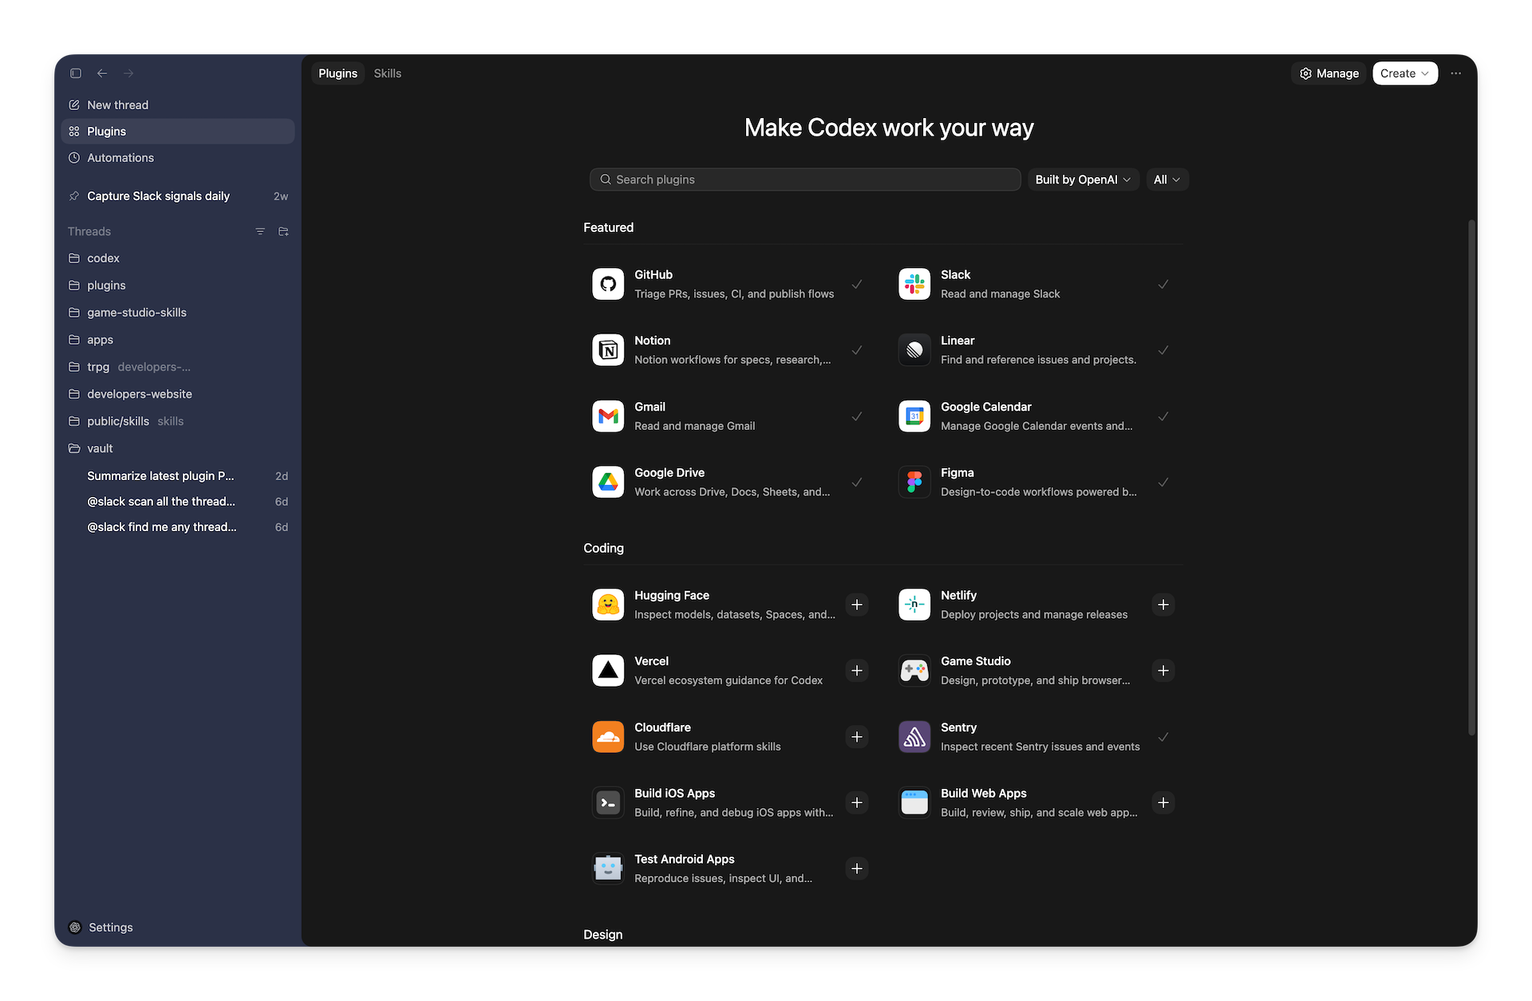Image resolution: width=1532 pixels, height=1001 pixels.
Task: Click inside the Search plugins field
Action: pos(804,179)
